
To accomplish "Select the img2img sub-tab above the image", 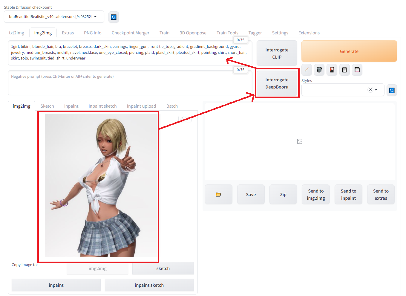I will (x=22, y=106).
